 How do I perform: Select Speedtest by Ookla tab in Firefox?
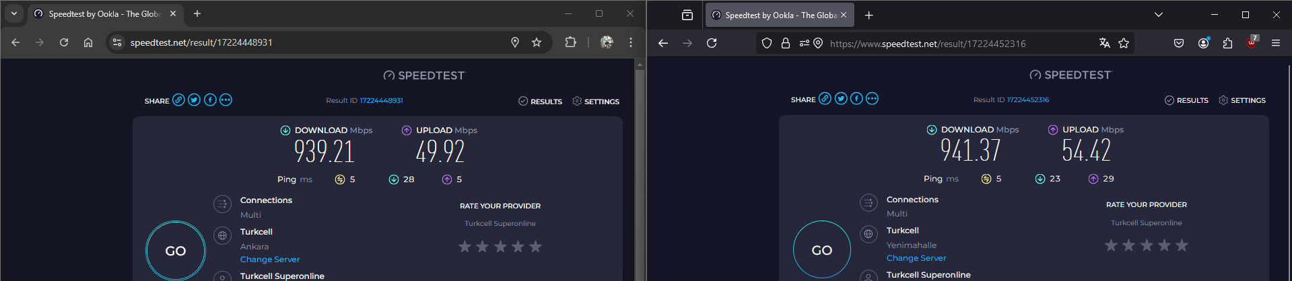780,15
